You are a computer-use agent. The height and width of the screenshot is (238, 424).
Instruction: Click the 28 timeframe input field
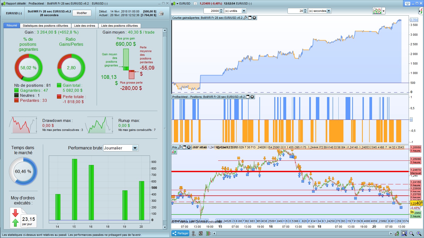(x=296, y=11)
